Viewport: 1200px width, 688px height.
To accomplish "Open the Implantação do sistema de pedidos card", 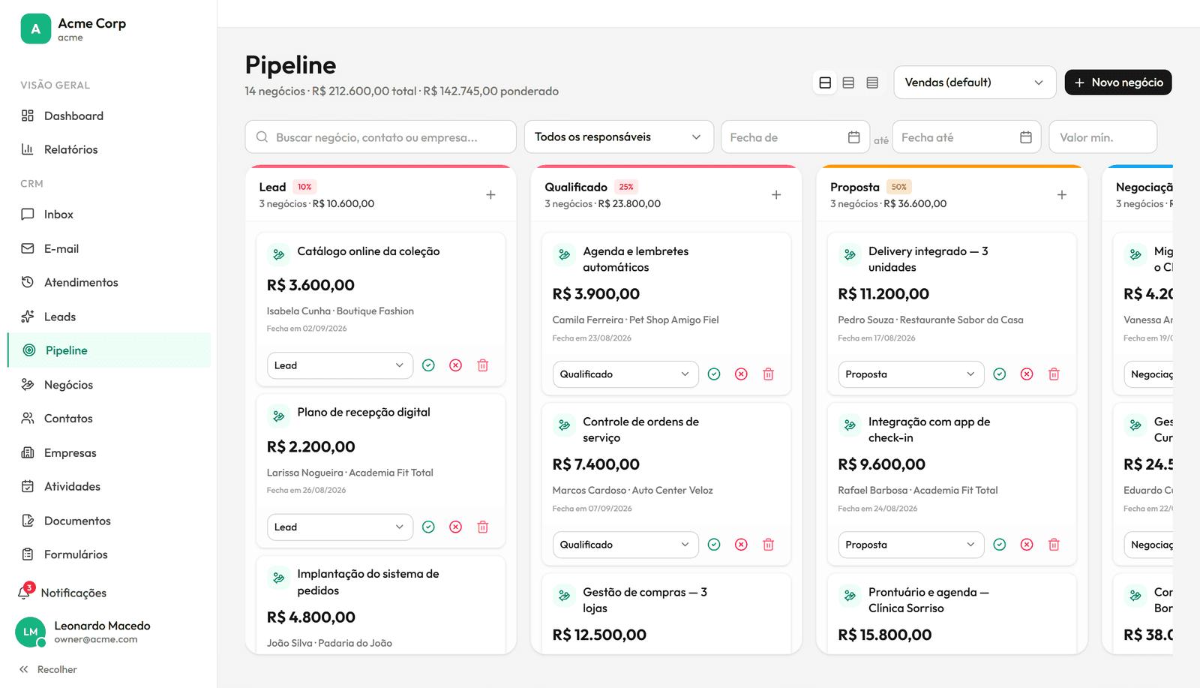I will (x=381, y=605).
